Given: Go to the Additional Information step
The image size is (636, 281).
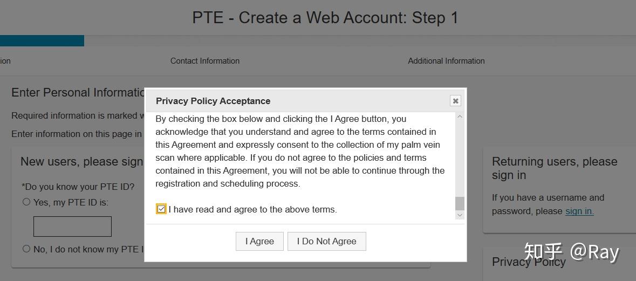Looking at the screenshot, I should click(x=446, y=61).
